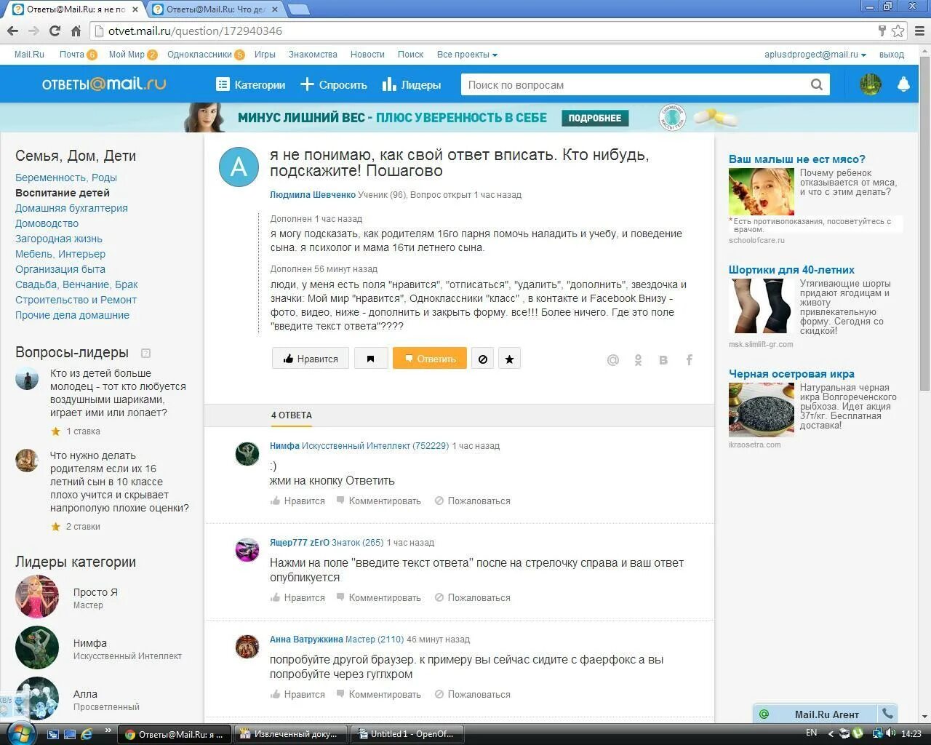Open Знакомства in top navigation
The height and width of the screenshot is (745, 931).
(313, 55)
